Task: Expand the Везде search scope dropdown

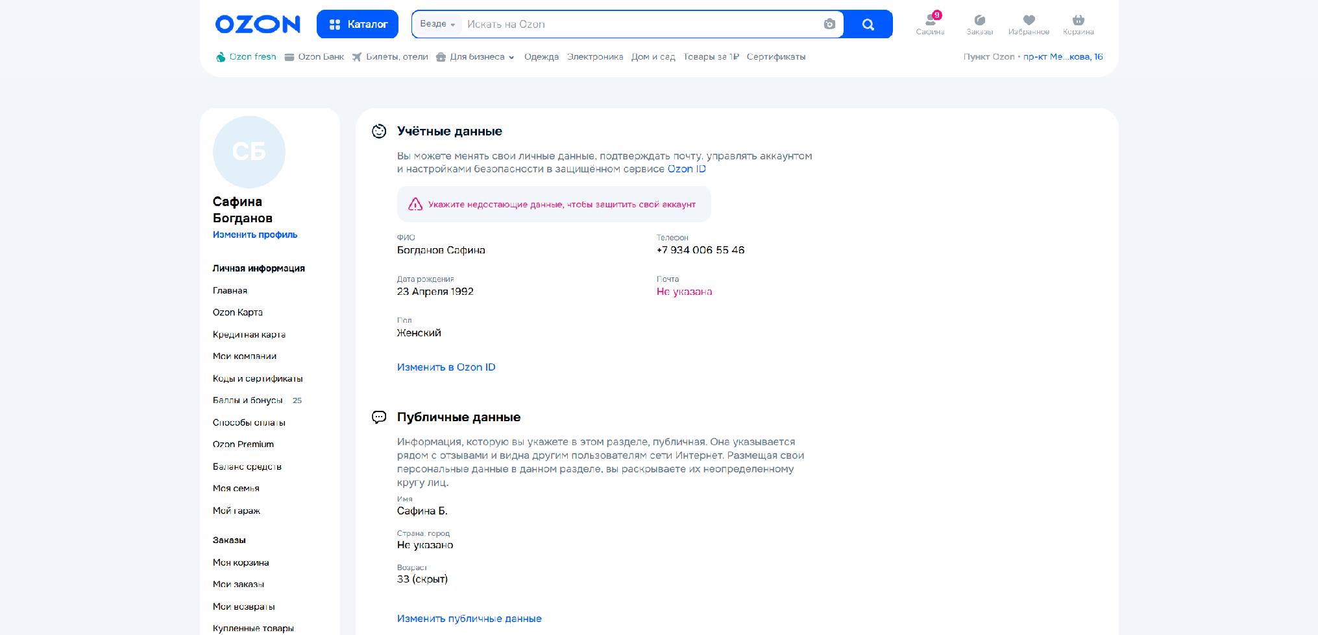Action: (x=437, y=24)
